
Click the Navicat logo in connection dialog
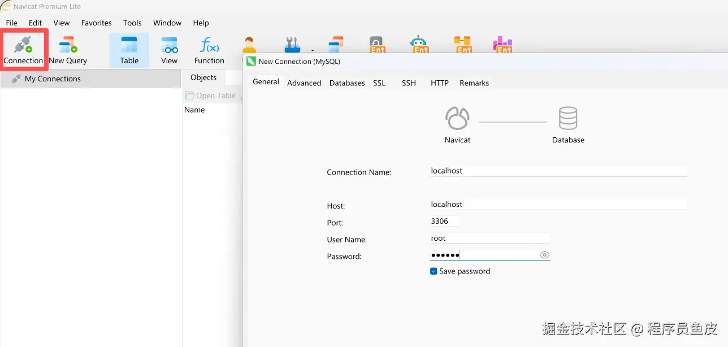pos(457,119)
